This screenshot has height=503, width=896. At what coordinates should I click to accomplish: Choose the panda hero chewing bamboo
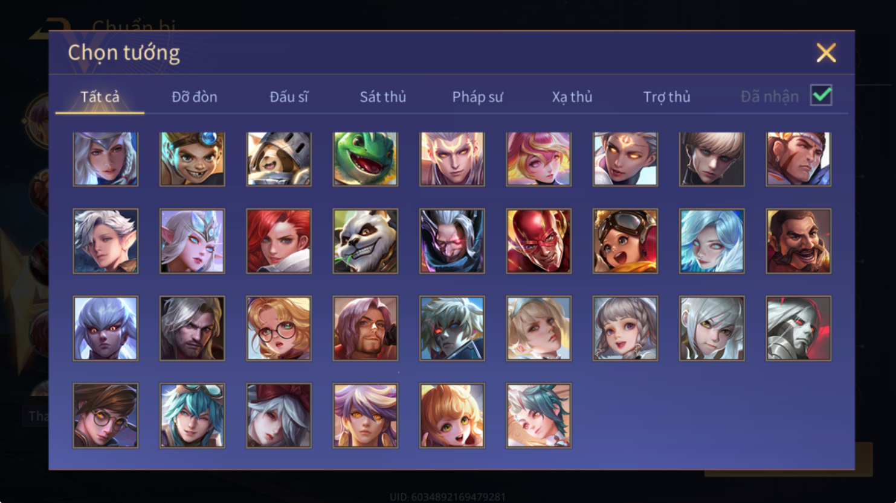366,241
